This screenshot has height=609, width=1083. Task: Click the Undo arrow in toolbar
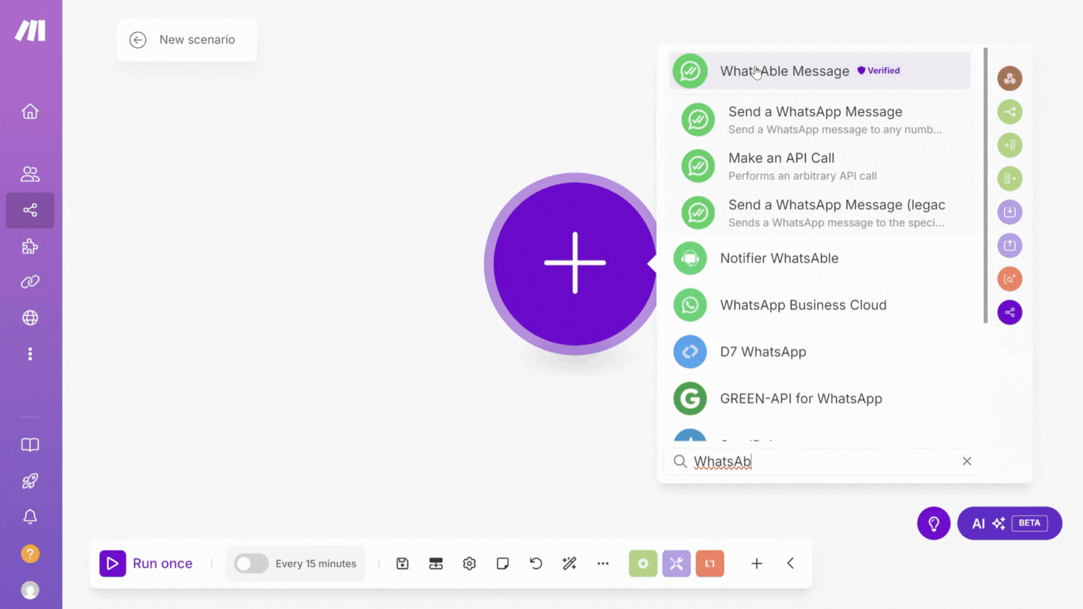pyautogui.click(x=536, y=563)
